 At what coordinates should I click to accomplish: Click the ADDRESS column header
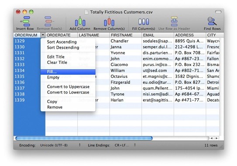pos(190,35)
